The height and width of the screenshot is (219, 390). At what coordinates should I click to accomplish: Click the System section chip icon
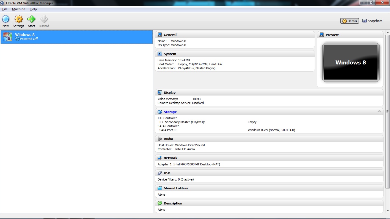tap(160, 54)
